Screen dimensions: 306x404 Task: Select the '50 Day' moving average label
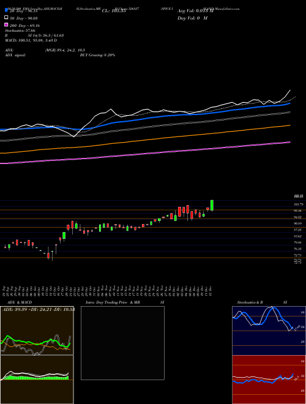pos(24,18)
